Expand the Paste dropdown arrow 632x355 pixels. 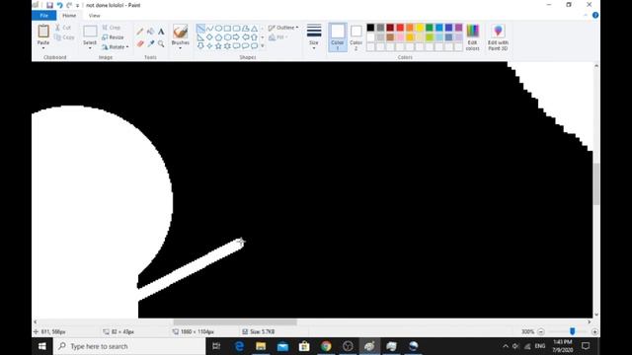pos(43,48)
